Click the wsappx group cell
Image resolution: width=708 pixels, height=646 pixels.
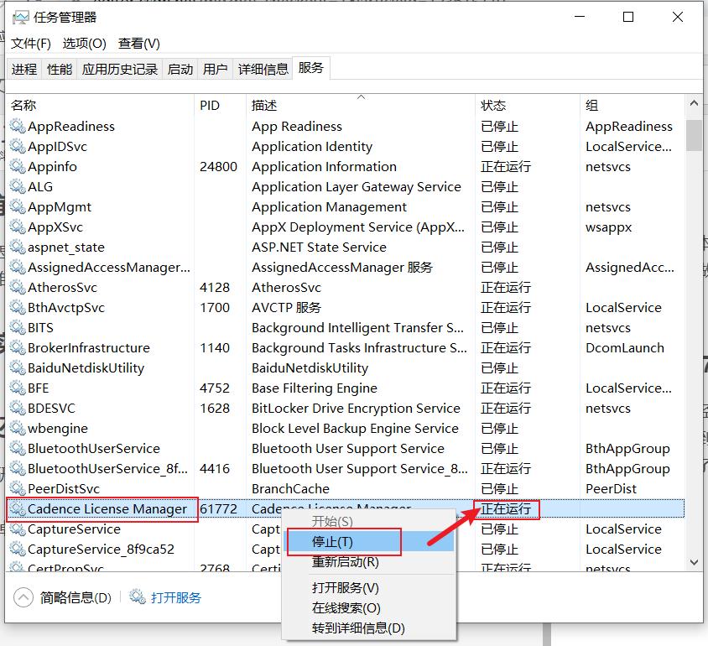609,227
